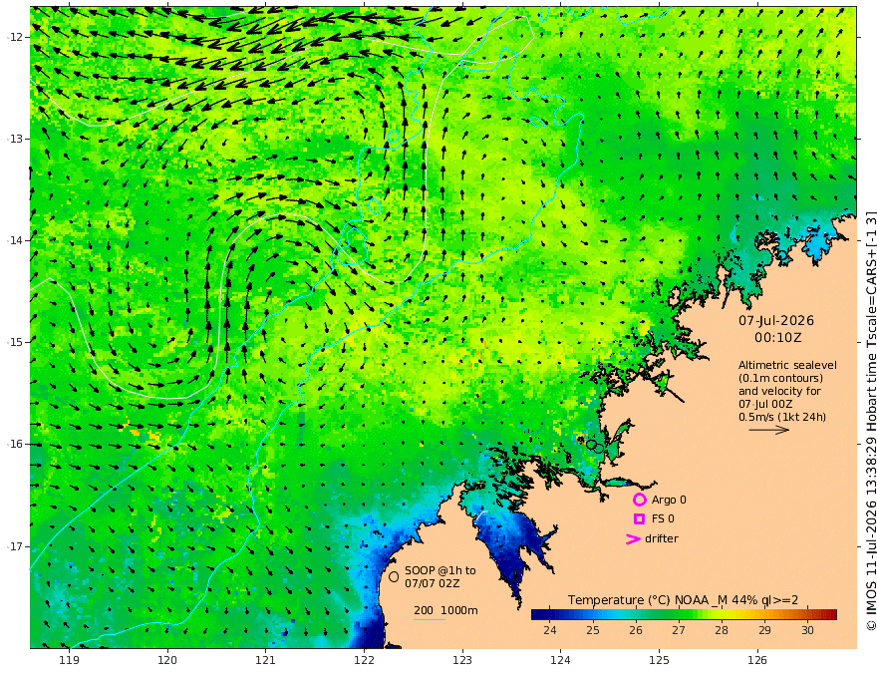
Task: Click longitude axis label 121
Action: pos(266,660)
